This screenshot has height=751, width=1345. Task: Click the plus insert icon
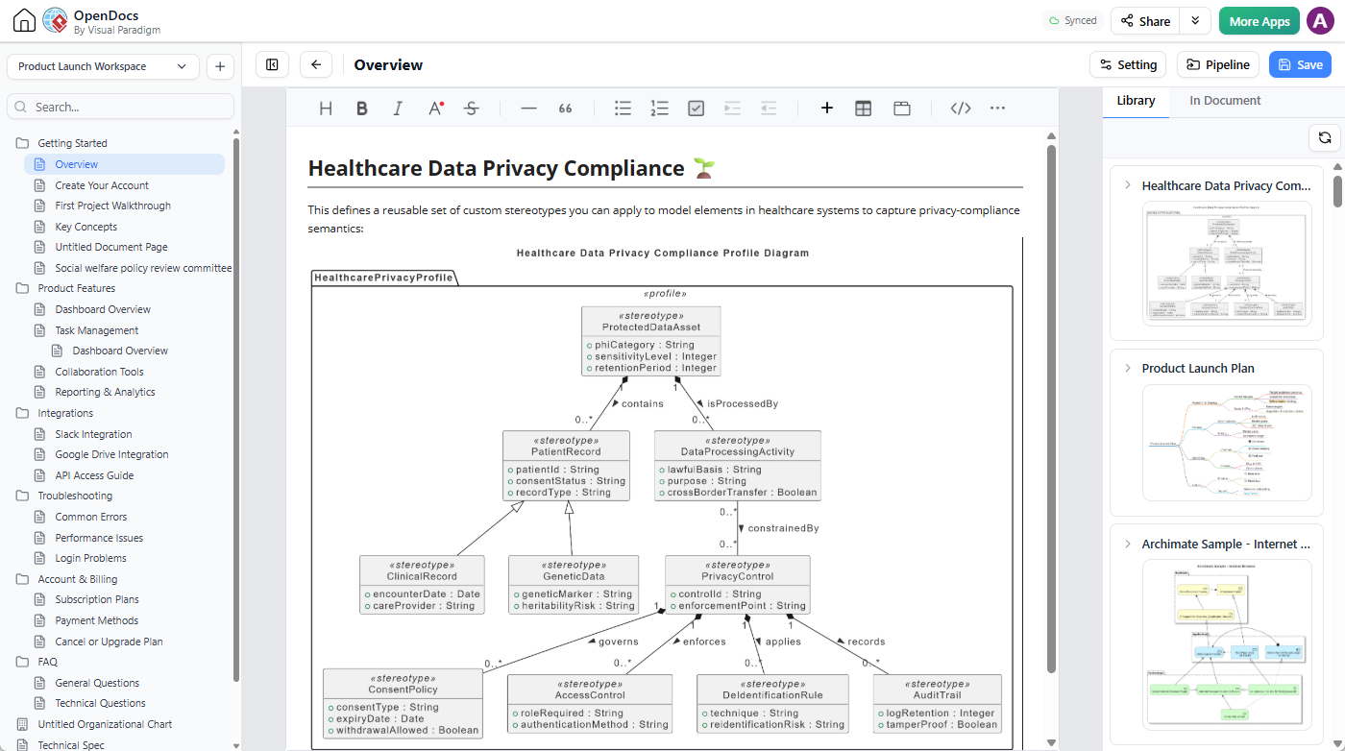(x=826, y=109)
